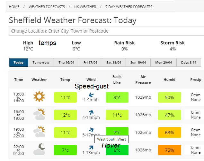Open the Thu 16/04 tab
The width and height of the screenshot is (204, 161).
click(66, 62)
